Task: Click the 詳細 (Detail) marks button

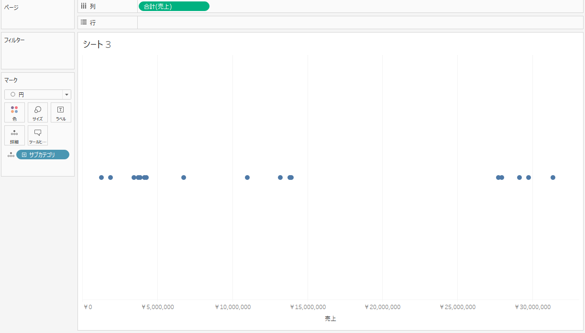Action: click(x=14, y=135)
